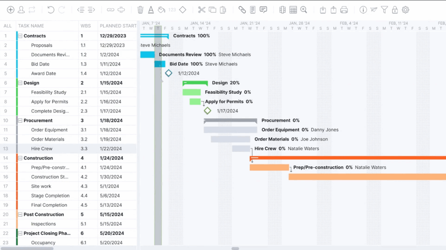Click the export upload icon
Viewport: 446px width, 250px height.
click(333, 10)
